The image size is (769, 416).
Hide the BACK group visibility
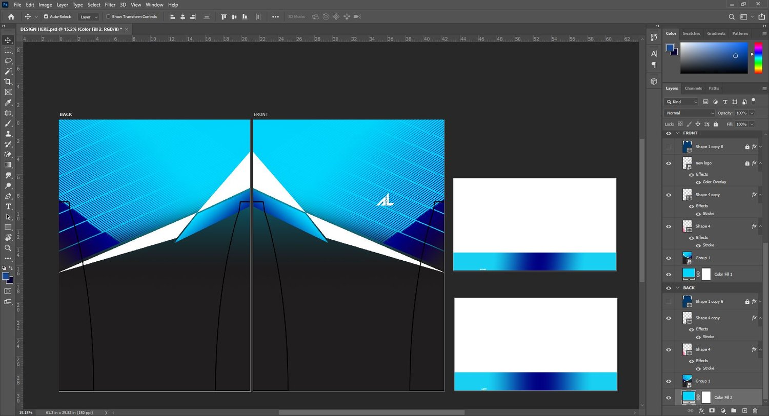669,288
